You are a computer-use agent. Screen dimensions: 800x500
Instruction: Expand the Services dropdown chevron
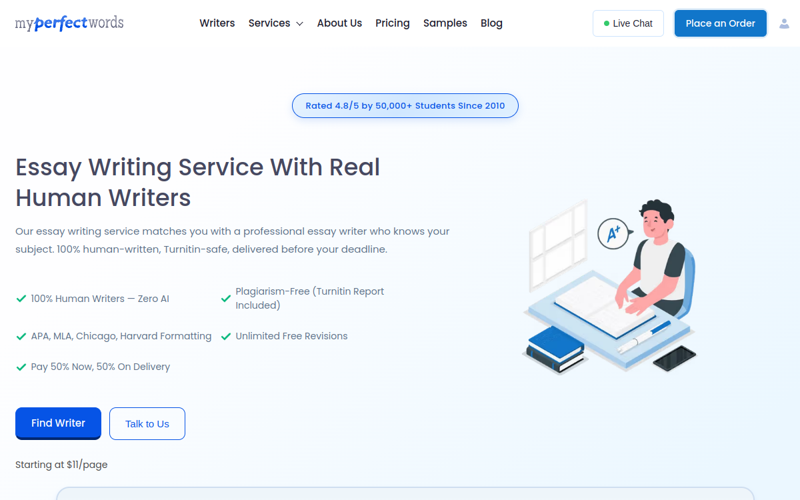coord(299,24)
